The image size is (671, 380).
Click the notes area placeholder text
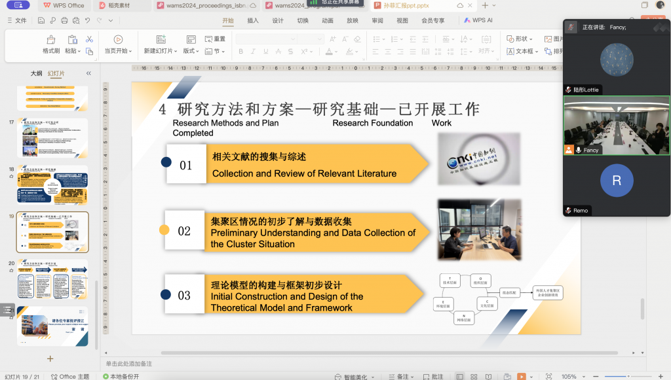pyautogui.click(x=129, y=364)
